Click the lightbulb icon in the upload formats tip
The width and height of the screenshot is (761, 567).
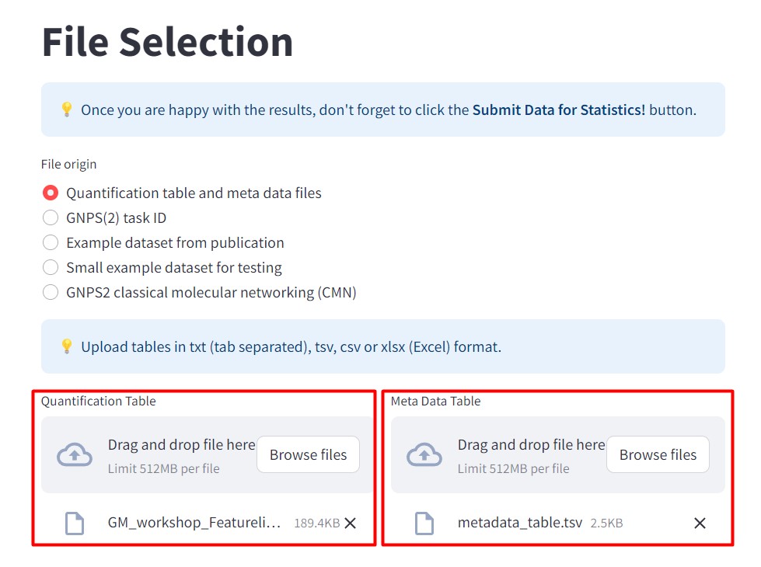point(67,346)
